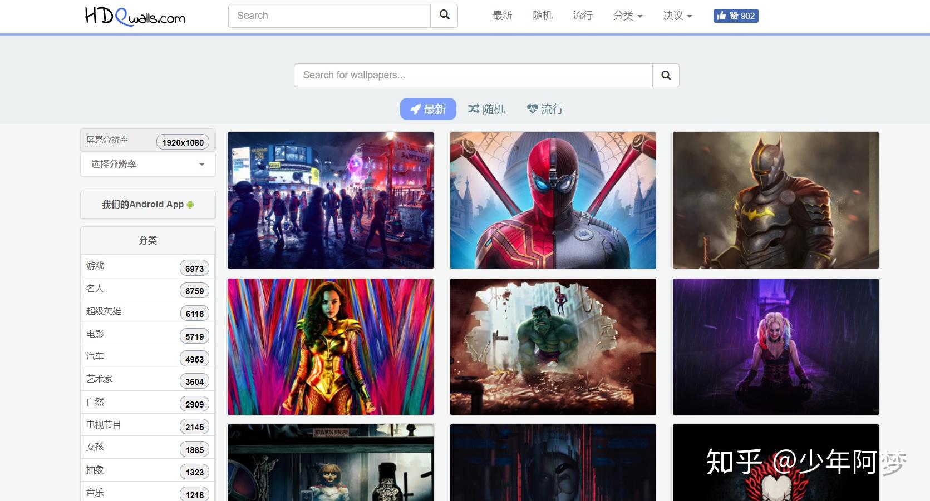The height and width of the screenshot is (501, 930).
Task: Open the 名人 category
Action: point(148,289)
